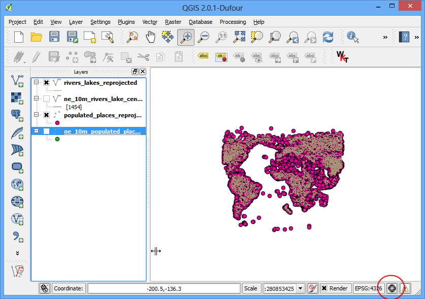Click Add Raster Layer checkerboard icon
This screenshot has height=299, width=425.
point(17,98)
